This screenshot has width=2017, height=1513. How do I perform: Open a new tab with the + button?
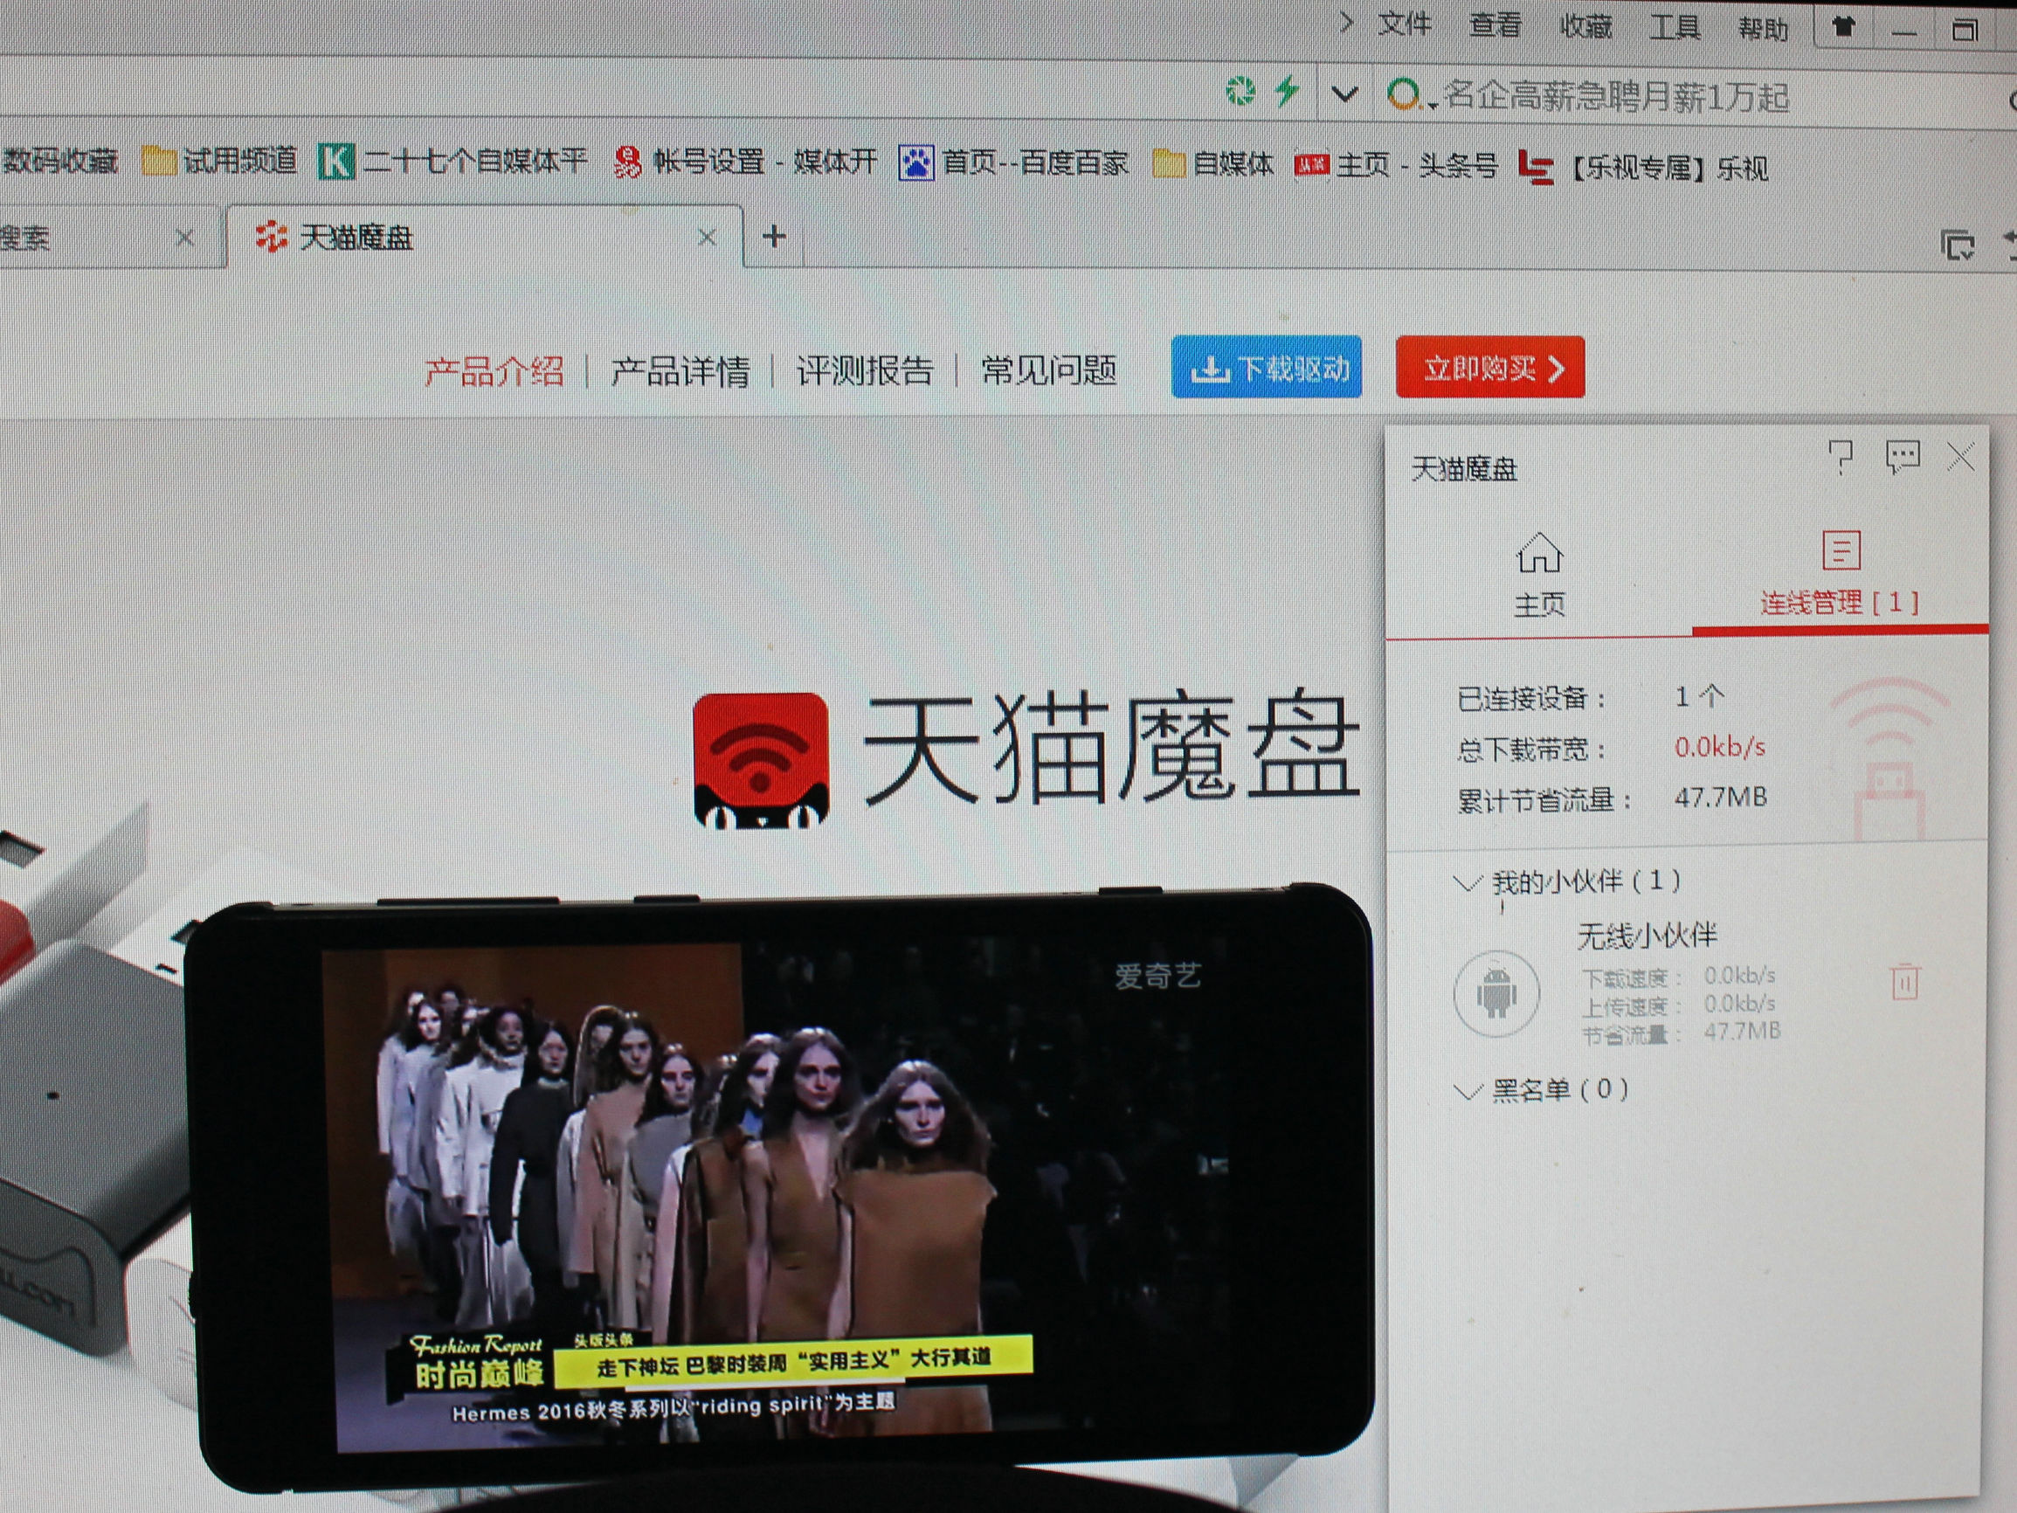774,236
